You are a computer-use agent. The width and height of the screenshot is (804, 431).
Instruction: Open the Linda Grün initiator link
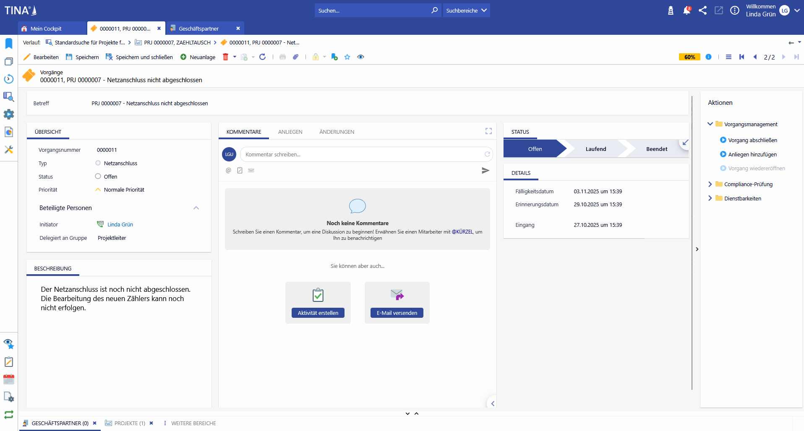coord(120,225)
